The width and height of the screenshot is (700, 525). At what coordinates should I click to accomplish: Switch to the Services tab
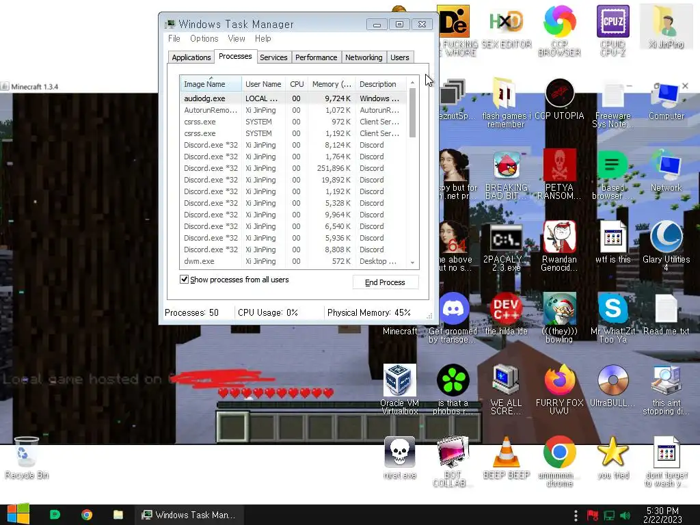tap(273, 57)
